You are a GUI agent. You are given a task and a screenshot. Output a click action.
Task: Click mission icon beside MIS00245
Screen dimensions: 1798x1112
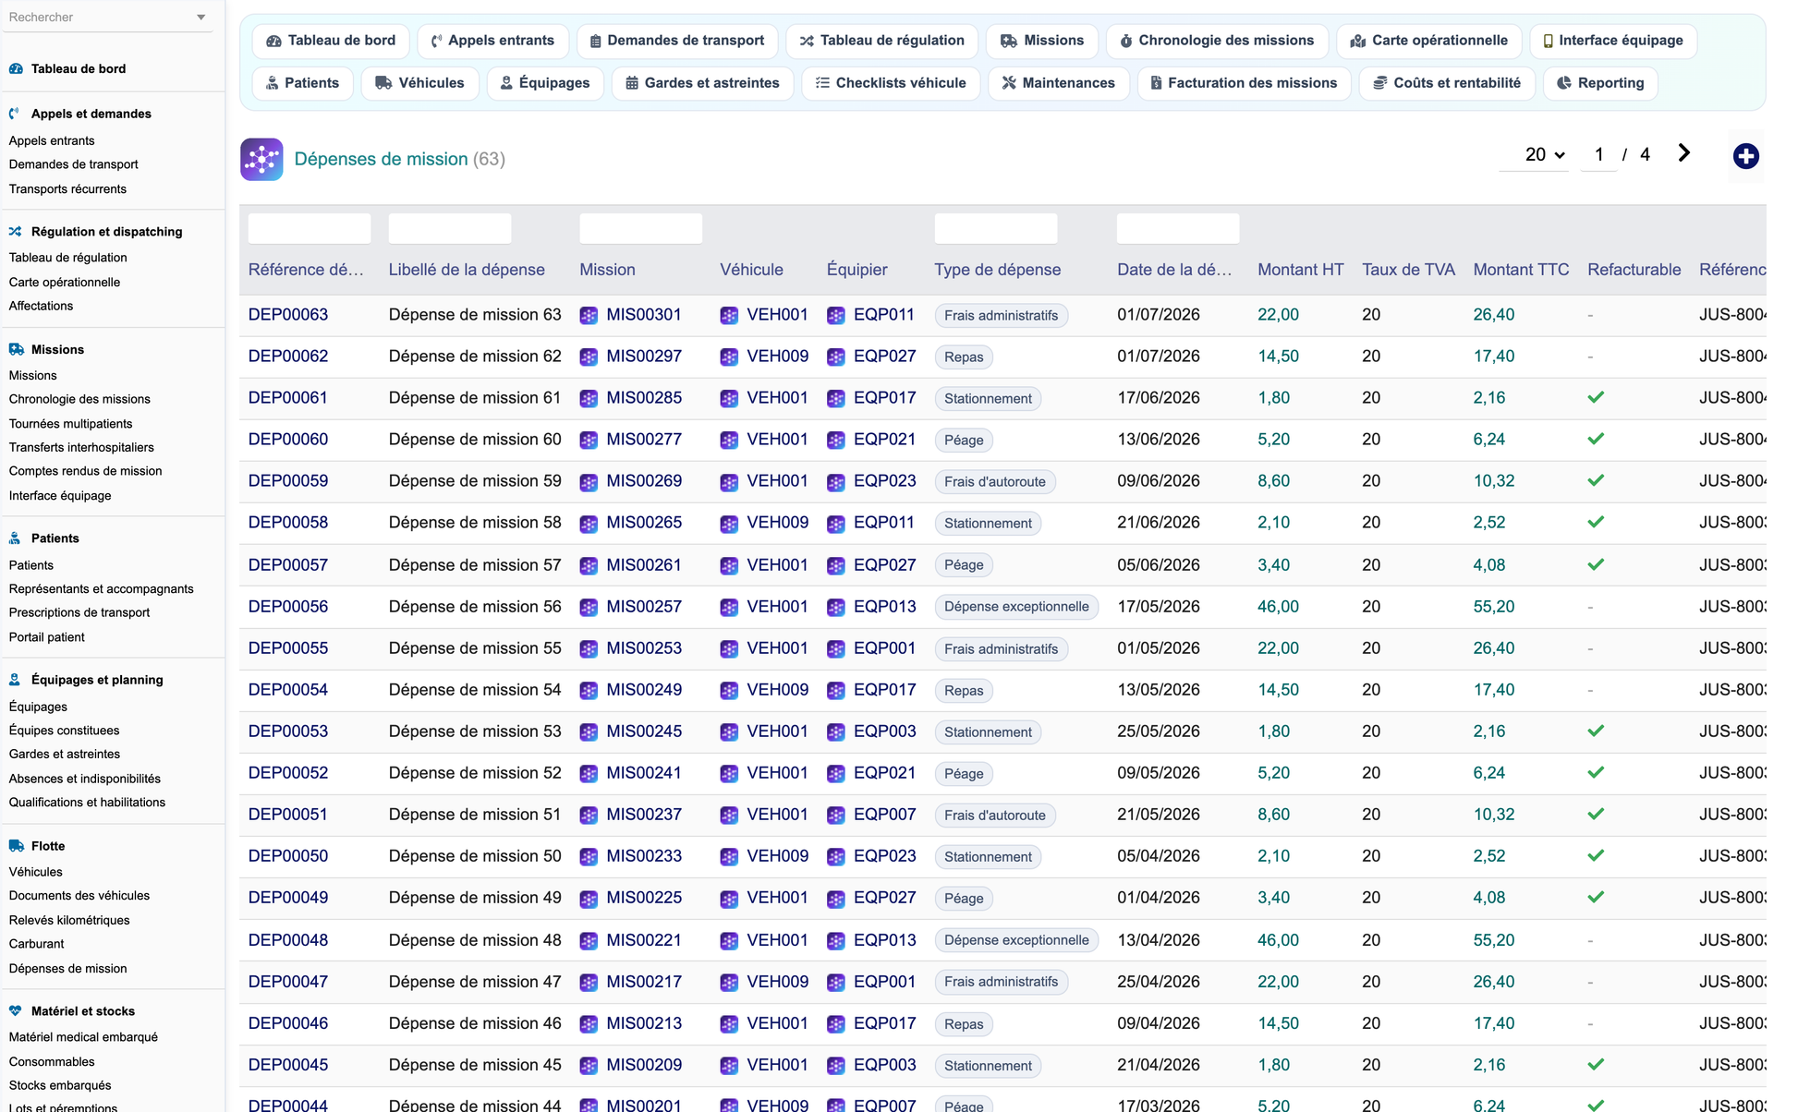click(589, 731)
